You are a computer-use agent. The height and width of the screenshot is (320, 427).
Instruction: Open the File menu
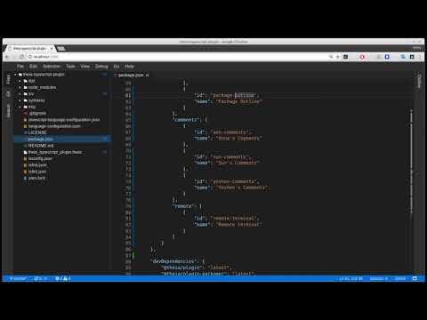[x=20, y=67]
